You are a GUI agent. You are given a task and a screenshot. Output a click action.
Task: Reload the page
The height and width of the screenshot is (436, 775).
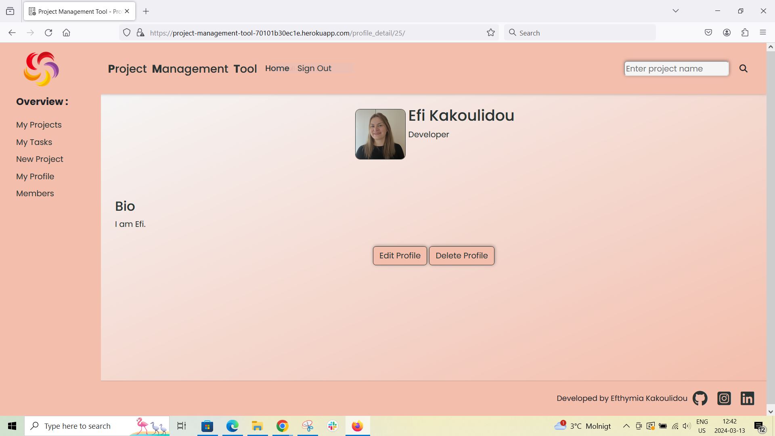pos(48,32)
